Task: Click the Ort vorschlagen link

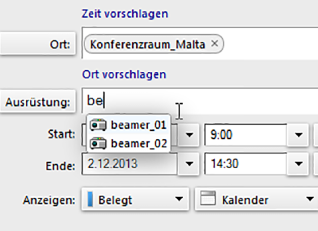Action: (x=124, y=74)
